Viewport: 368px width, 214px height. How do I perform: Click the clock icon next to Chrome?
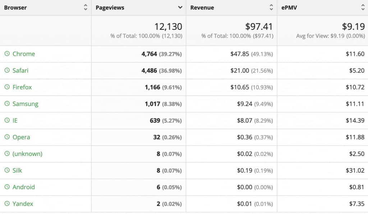(8, 54)
